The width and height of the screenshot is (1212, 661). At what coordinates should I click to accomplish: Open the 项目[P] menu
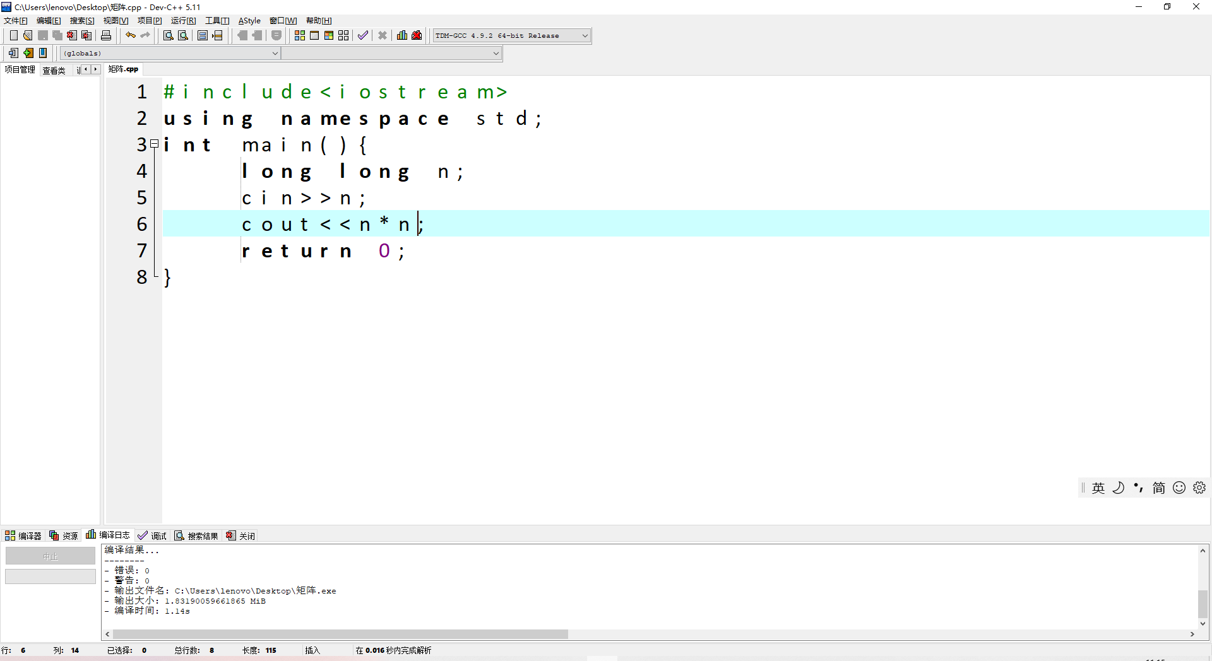click(x=150, y=21)
